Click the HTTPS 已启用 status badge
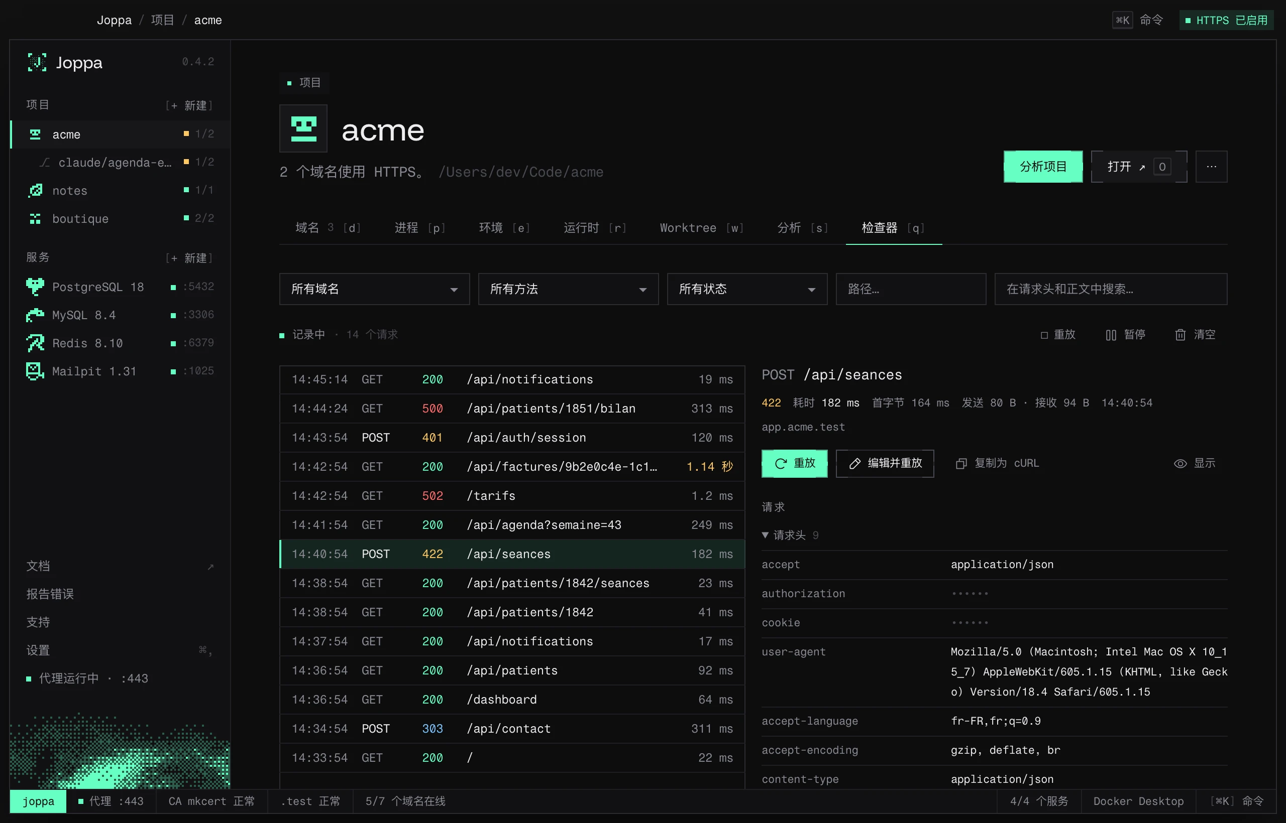The width and height of the screenshot is (1286, 823). (1226, 20)
